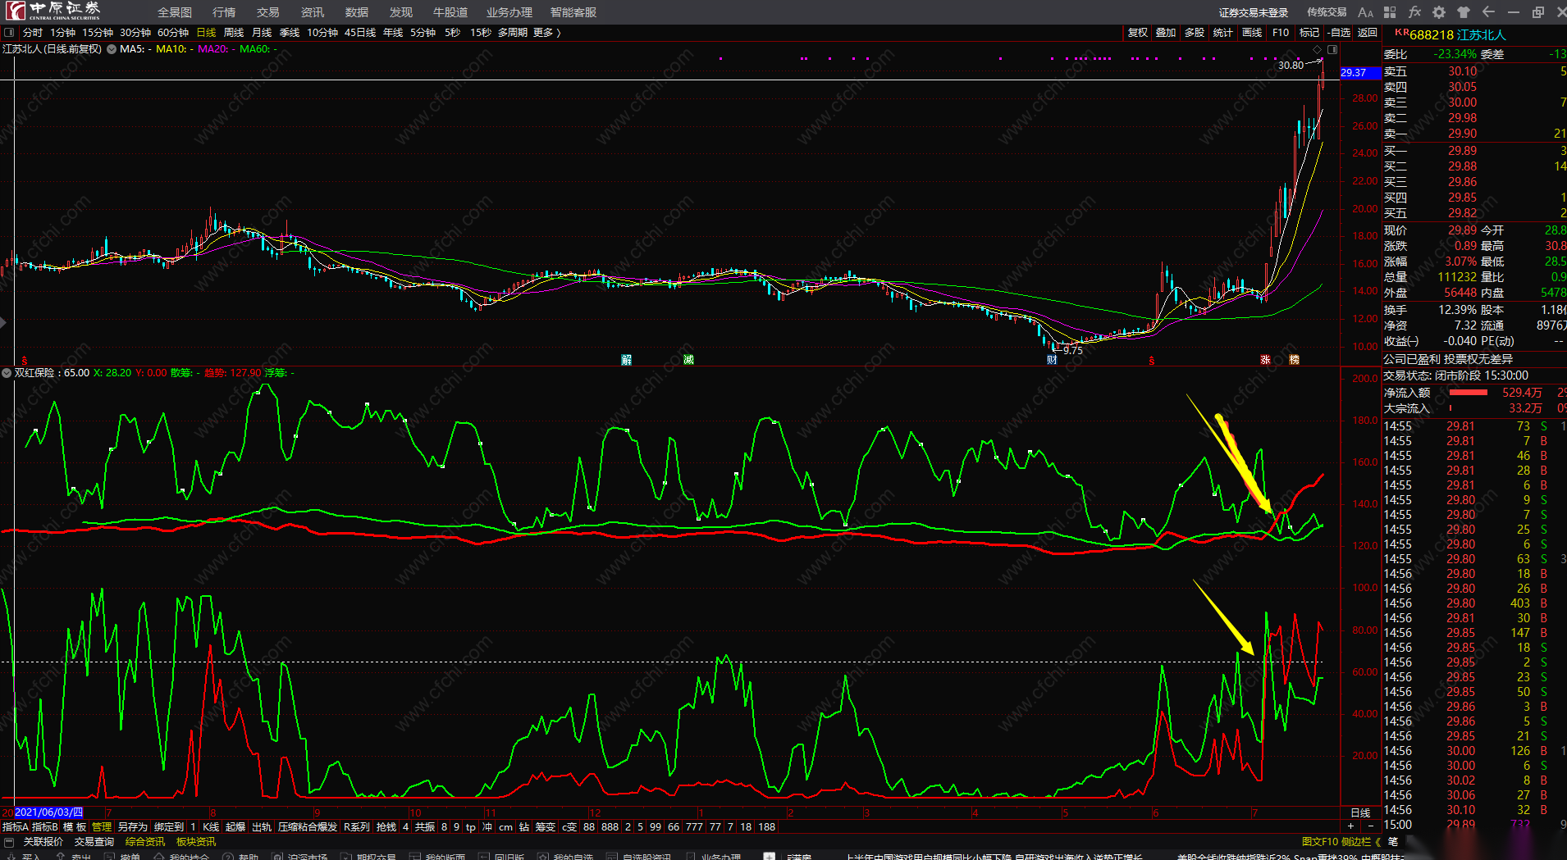1567x860 pixels.
Task: Toggle the left panel icon beside 分时
Action: (x=9, y=33)
